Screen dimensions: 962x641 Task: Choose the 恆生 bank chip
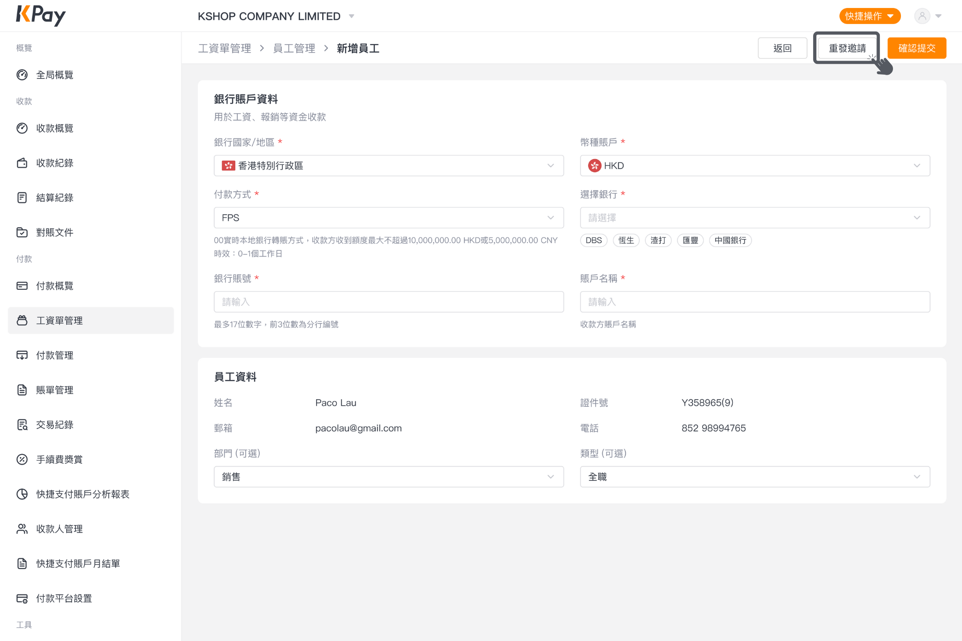pos(626,240)
